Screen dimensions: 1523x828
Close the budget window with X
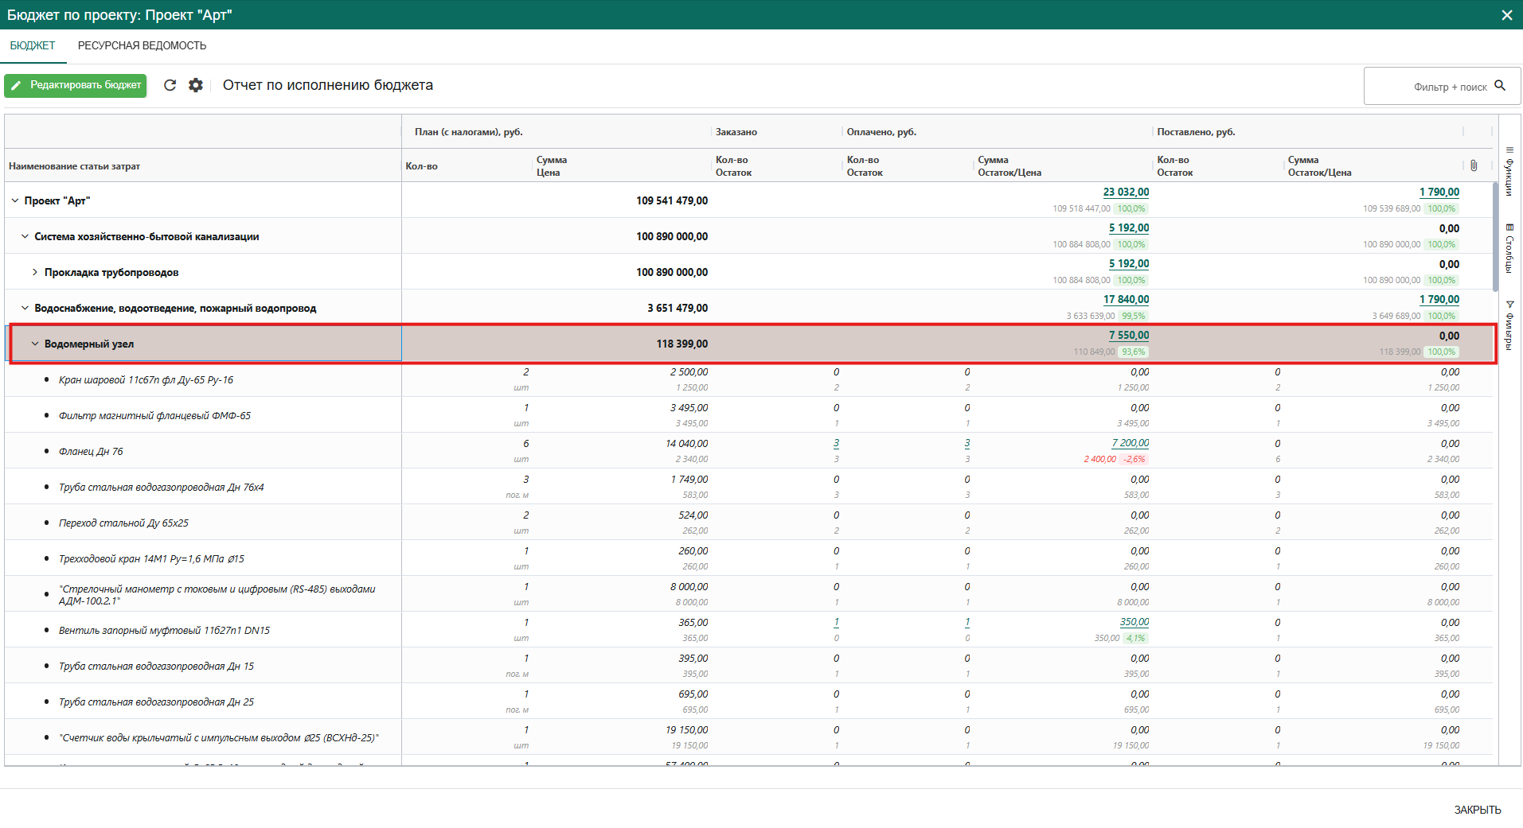tap(1506, 15)
